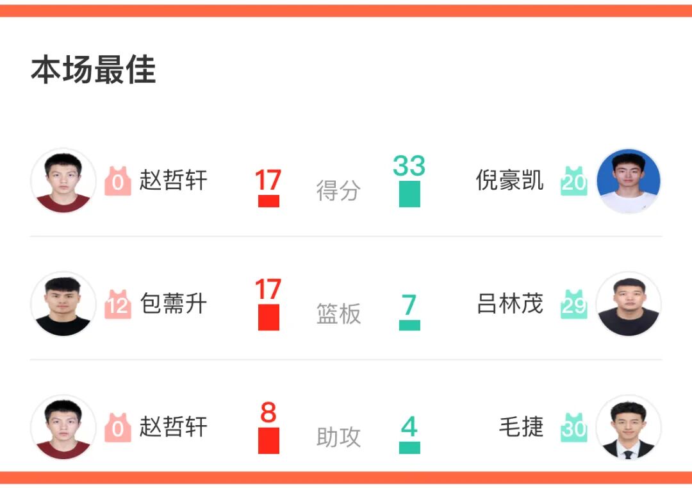692x488 pixels.
Task: Click the 本场最佳 section heading
Action: [x=94, y=70]
